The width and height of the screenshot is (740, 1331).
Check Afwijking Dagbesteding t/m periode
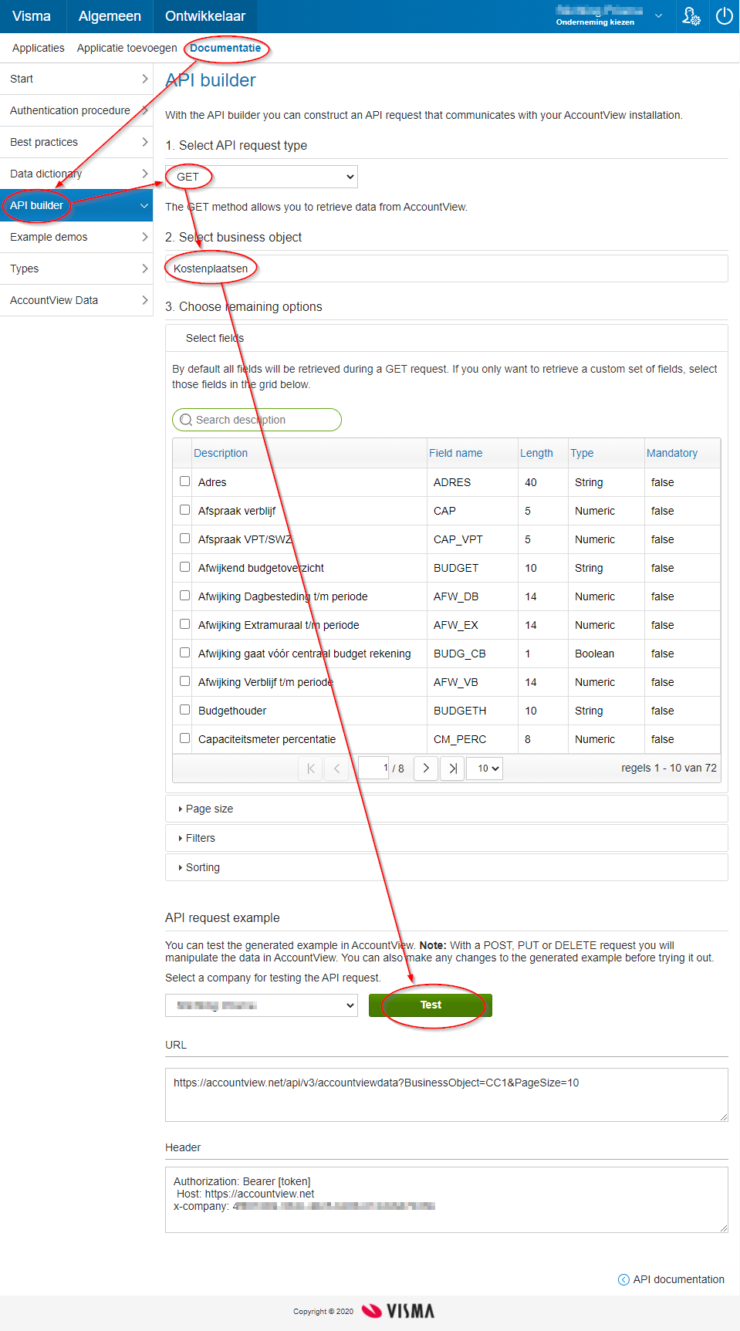[185, 596]
